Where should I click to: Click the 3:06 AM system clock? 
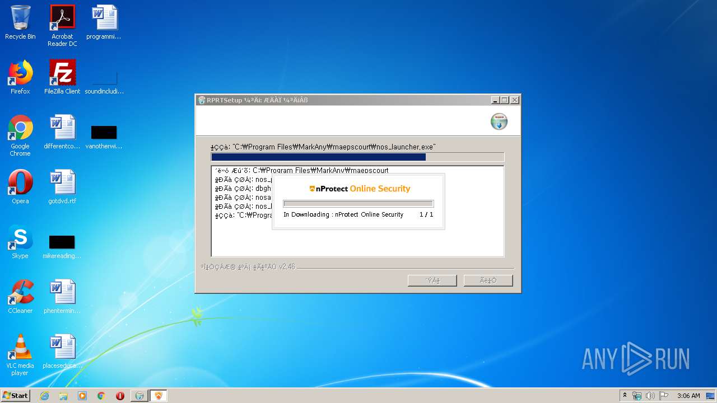pos(688,396)
